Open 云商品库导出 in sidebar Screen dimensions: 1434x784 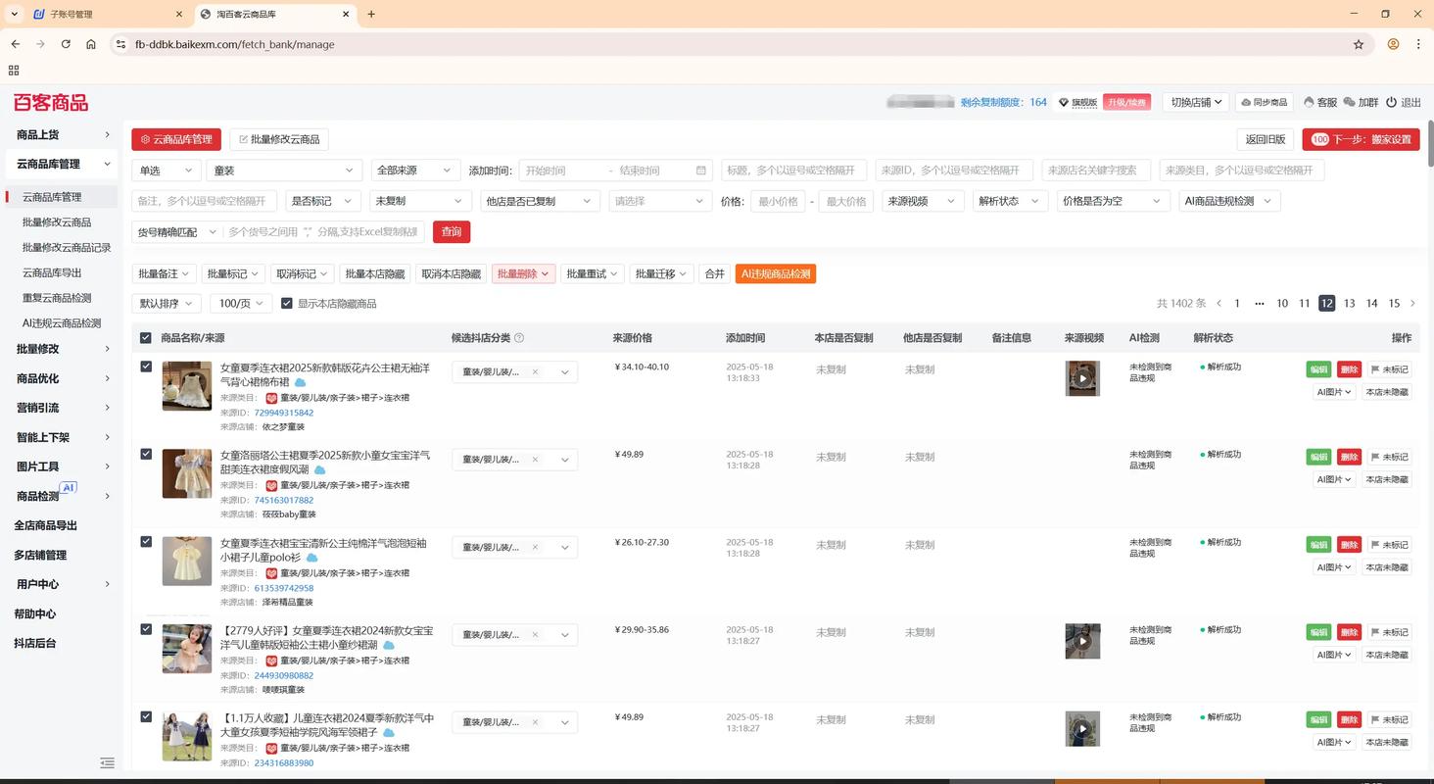[x=52, y=272]
